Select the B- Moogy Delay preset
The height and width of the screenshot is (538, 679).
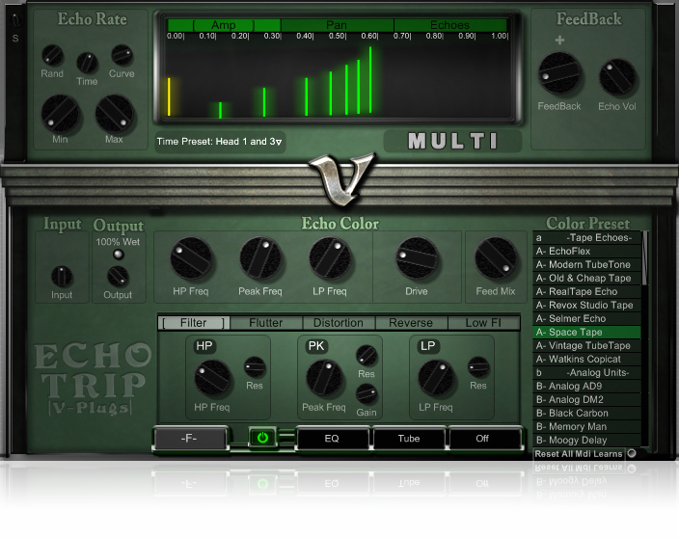coord(586,441)
